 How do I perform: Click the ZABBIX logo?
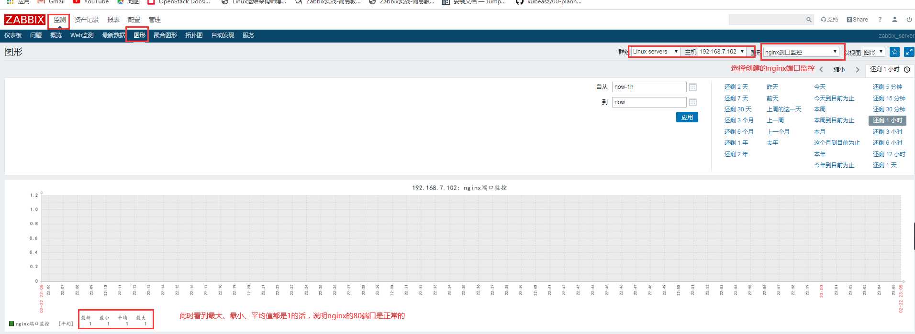(x=24, y=20)
